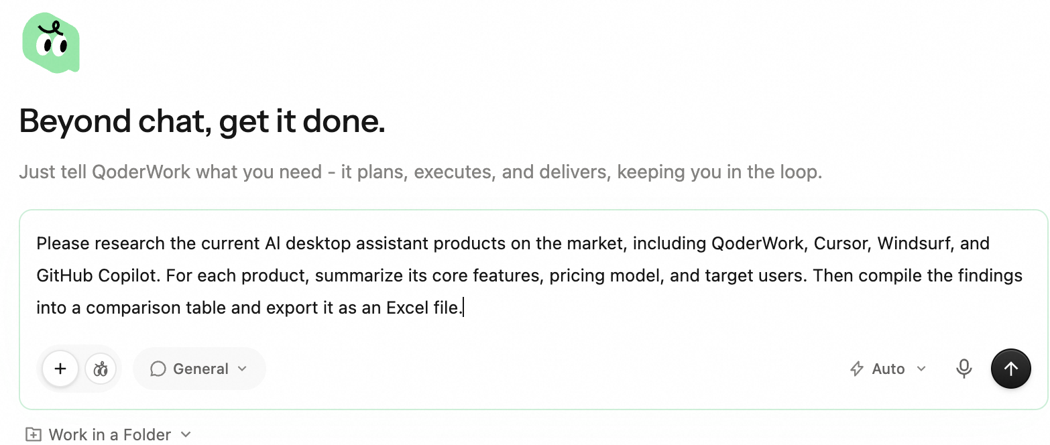Click the plus attachment button
1050x445 pixels.
coord(60,369)
